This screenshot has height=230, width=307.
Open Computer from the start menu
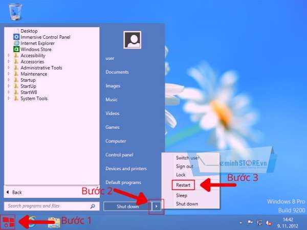pyautogui.click(x=116, y=141)
